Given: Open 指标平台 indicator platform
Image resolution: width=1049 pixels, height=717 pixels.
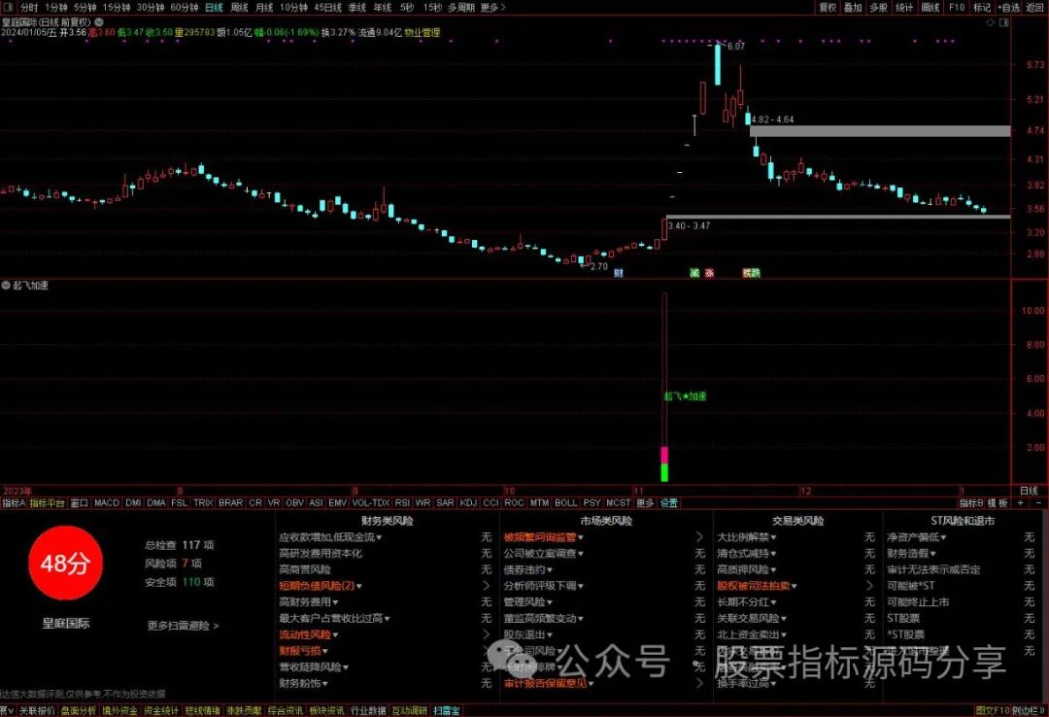Looking at the screenshot, I should tap(47, 502).
